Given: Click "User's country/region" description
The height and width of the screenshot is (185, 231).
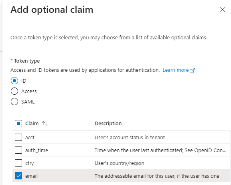Looking at the screenshot, I should click(120, 163).
